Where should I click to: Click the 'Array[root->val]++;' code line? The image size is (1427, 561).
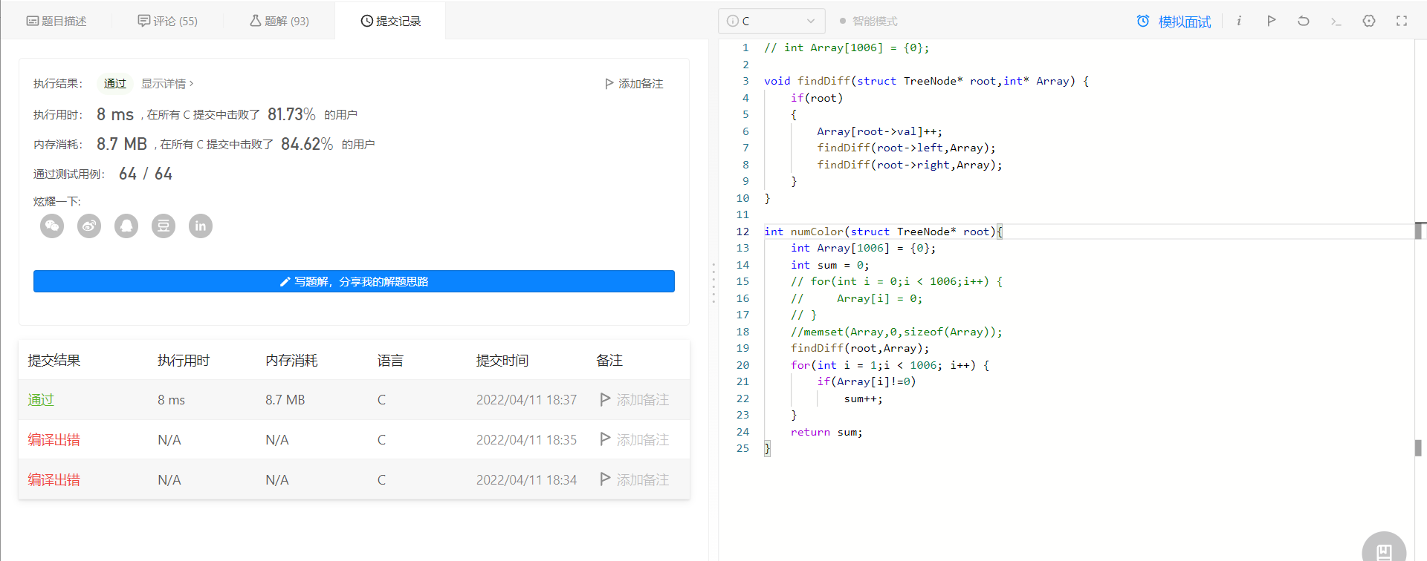coord(880,131)
